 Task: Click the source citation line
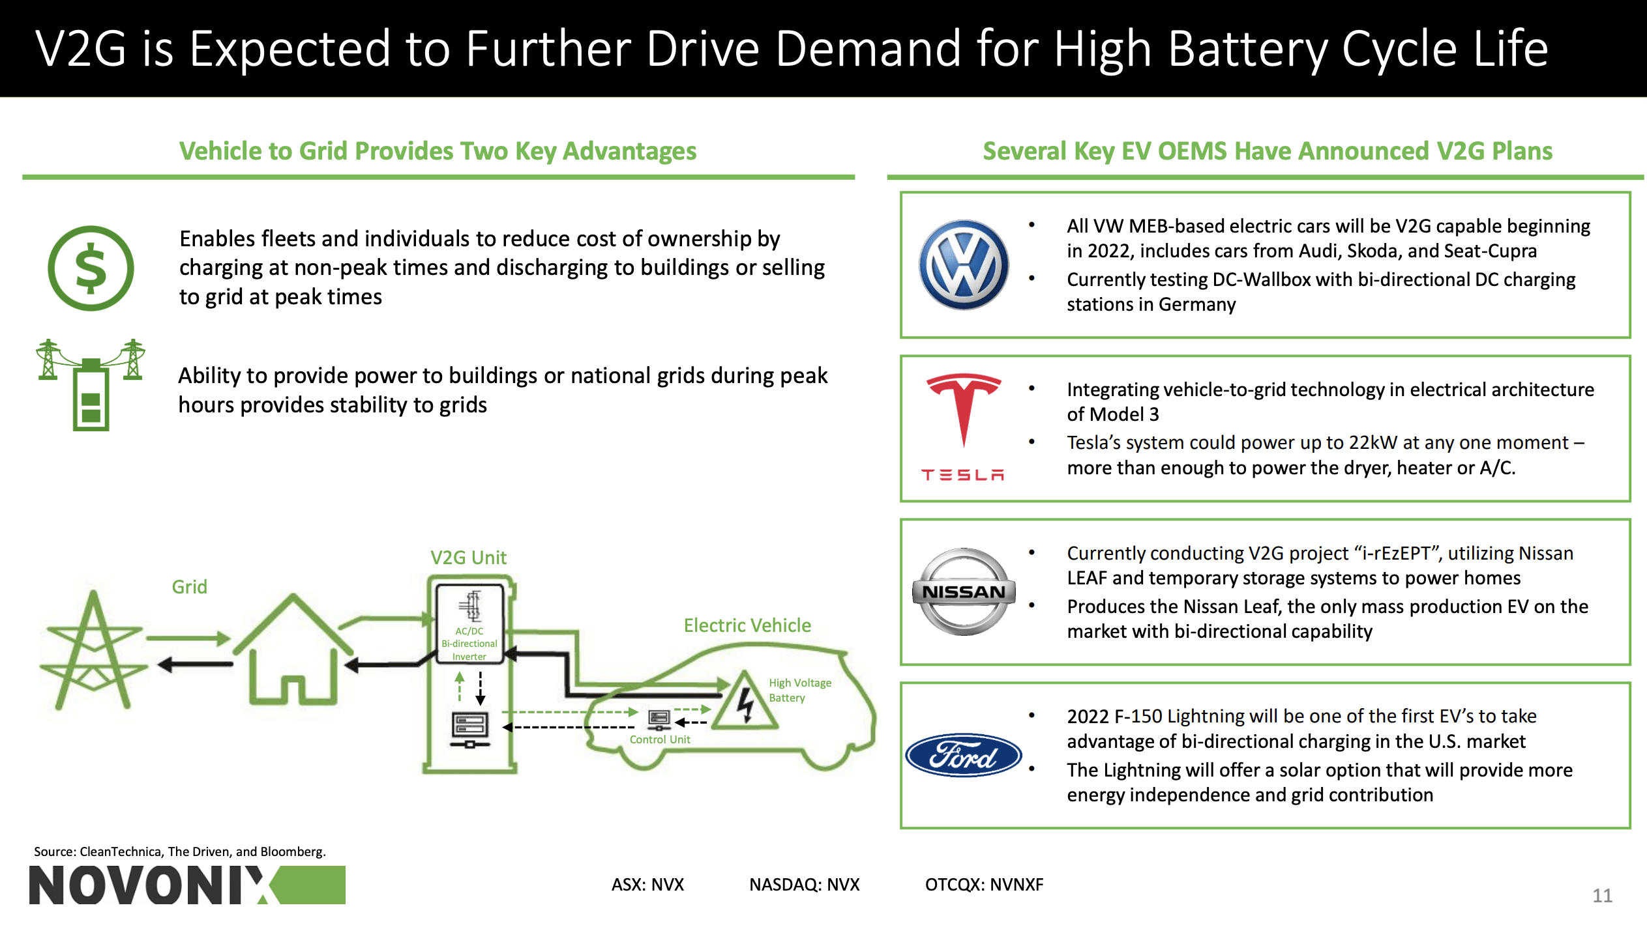click(180, 851)
